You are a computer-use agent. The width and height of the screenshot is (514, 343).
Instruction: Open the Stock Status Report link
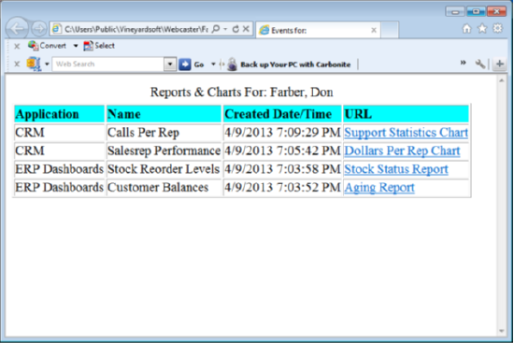point(396,169)
